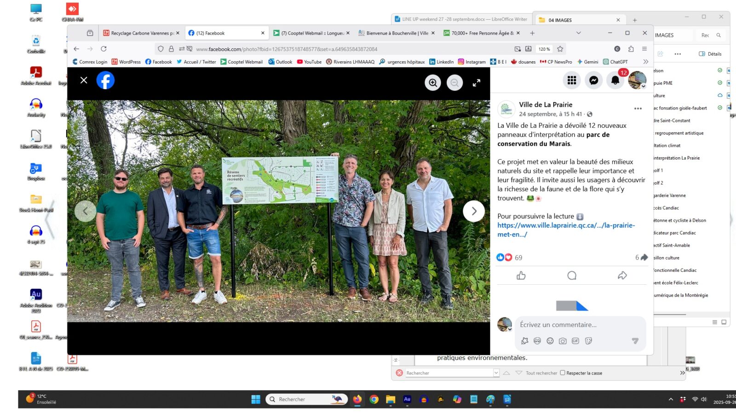Enter fullscreen photo view
The image size is (736, 414).
coord(477,82)
